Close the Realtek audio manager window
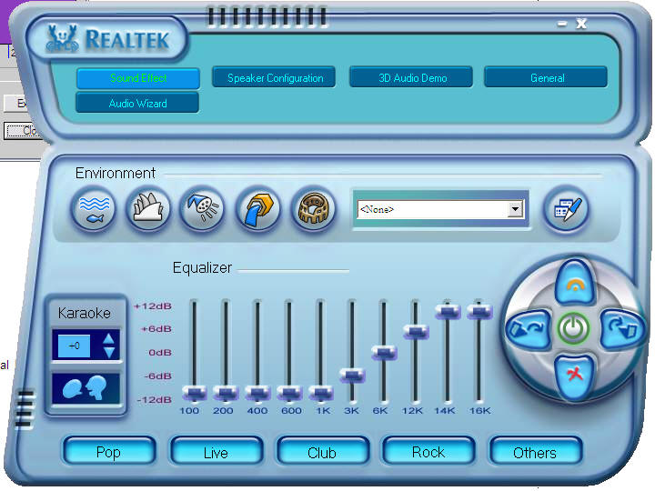Screen dimensions: 655x491 [x=581, y=24]
